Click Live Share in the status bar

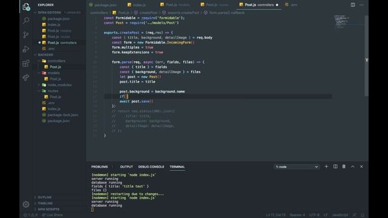[52, 215]
